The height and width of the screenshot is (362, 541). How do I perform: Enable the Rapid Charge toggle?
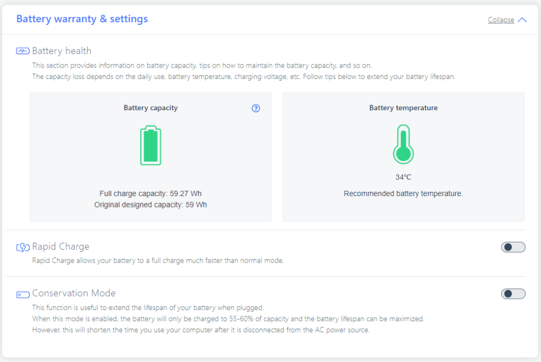[513, 247]
